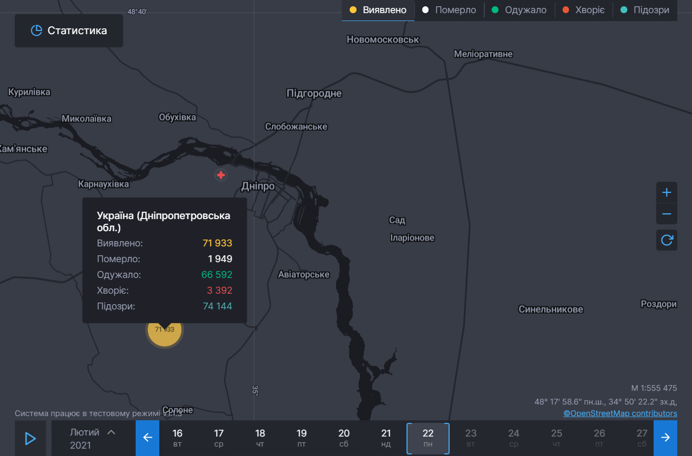Zoom in with the plus button
Viewport: 692px width, 456px height.
[x=667, y=193]
